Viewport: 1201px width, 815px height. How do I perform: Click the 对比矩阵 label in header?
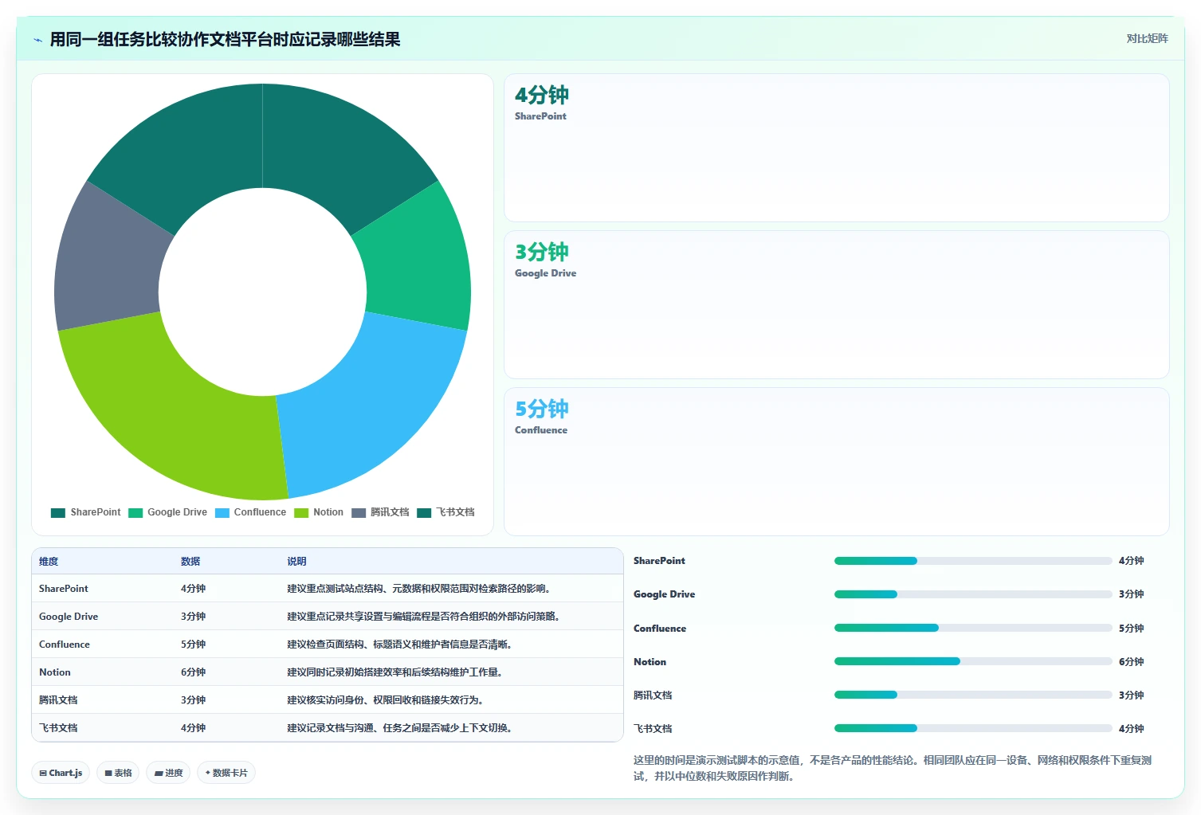tap(1147, 38)
